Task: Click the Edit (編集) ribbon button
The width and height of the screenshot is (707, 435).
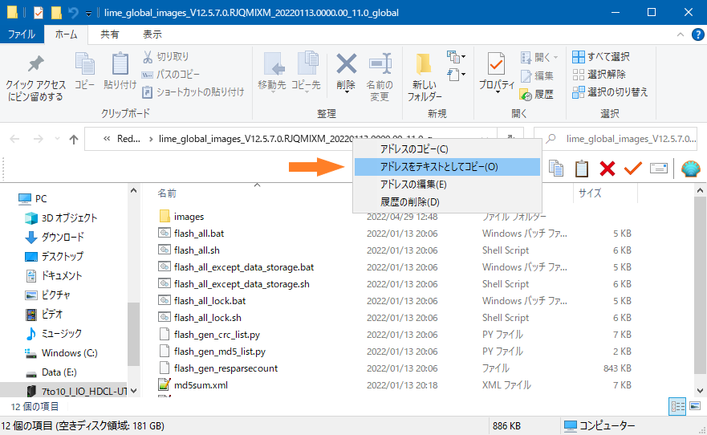Action: (537, 75)
